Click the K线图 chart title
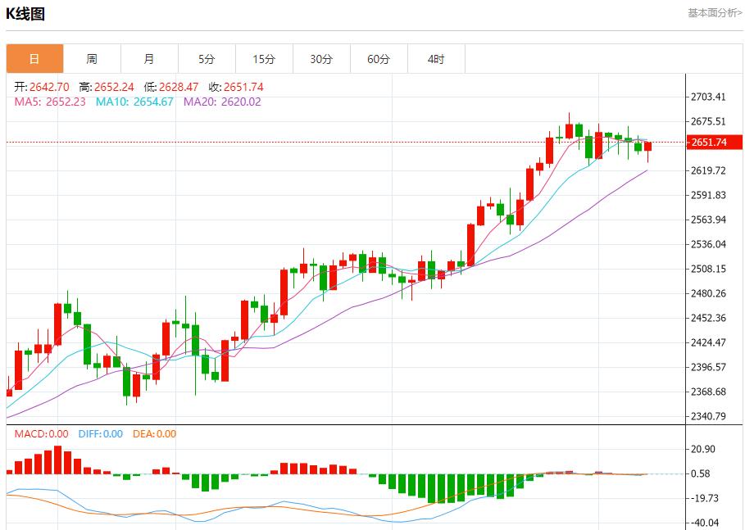The width and height of the screenshot is (745, 530). pos(25,14)
